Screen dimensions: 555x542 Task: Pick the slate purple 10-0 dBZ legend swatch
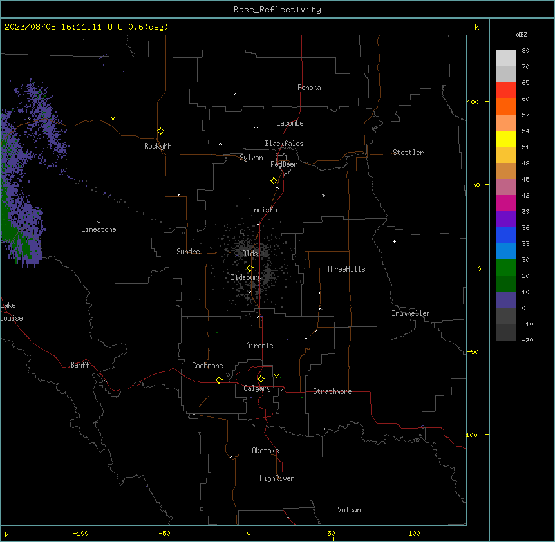tap(506, 300)
